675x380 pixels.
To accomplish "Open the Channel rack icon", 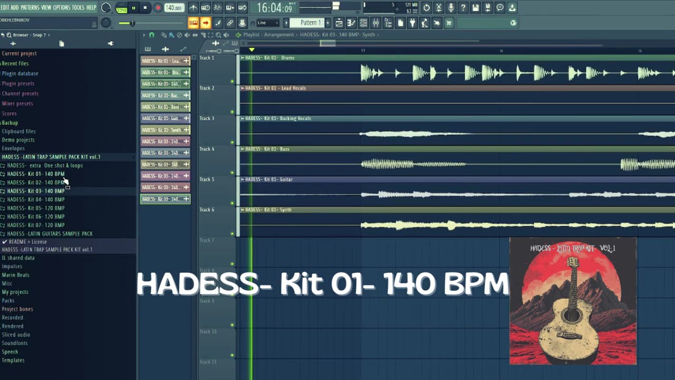I will pyautogui.click(x=363, y=23).
